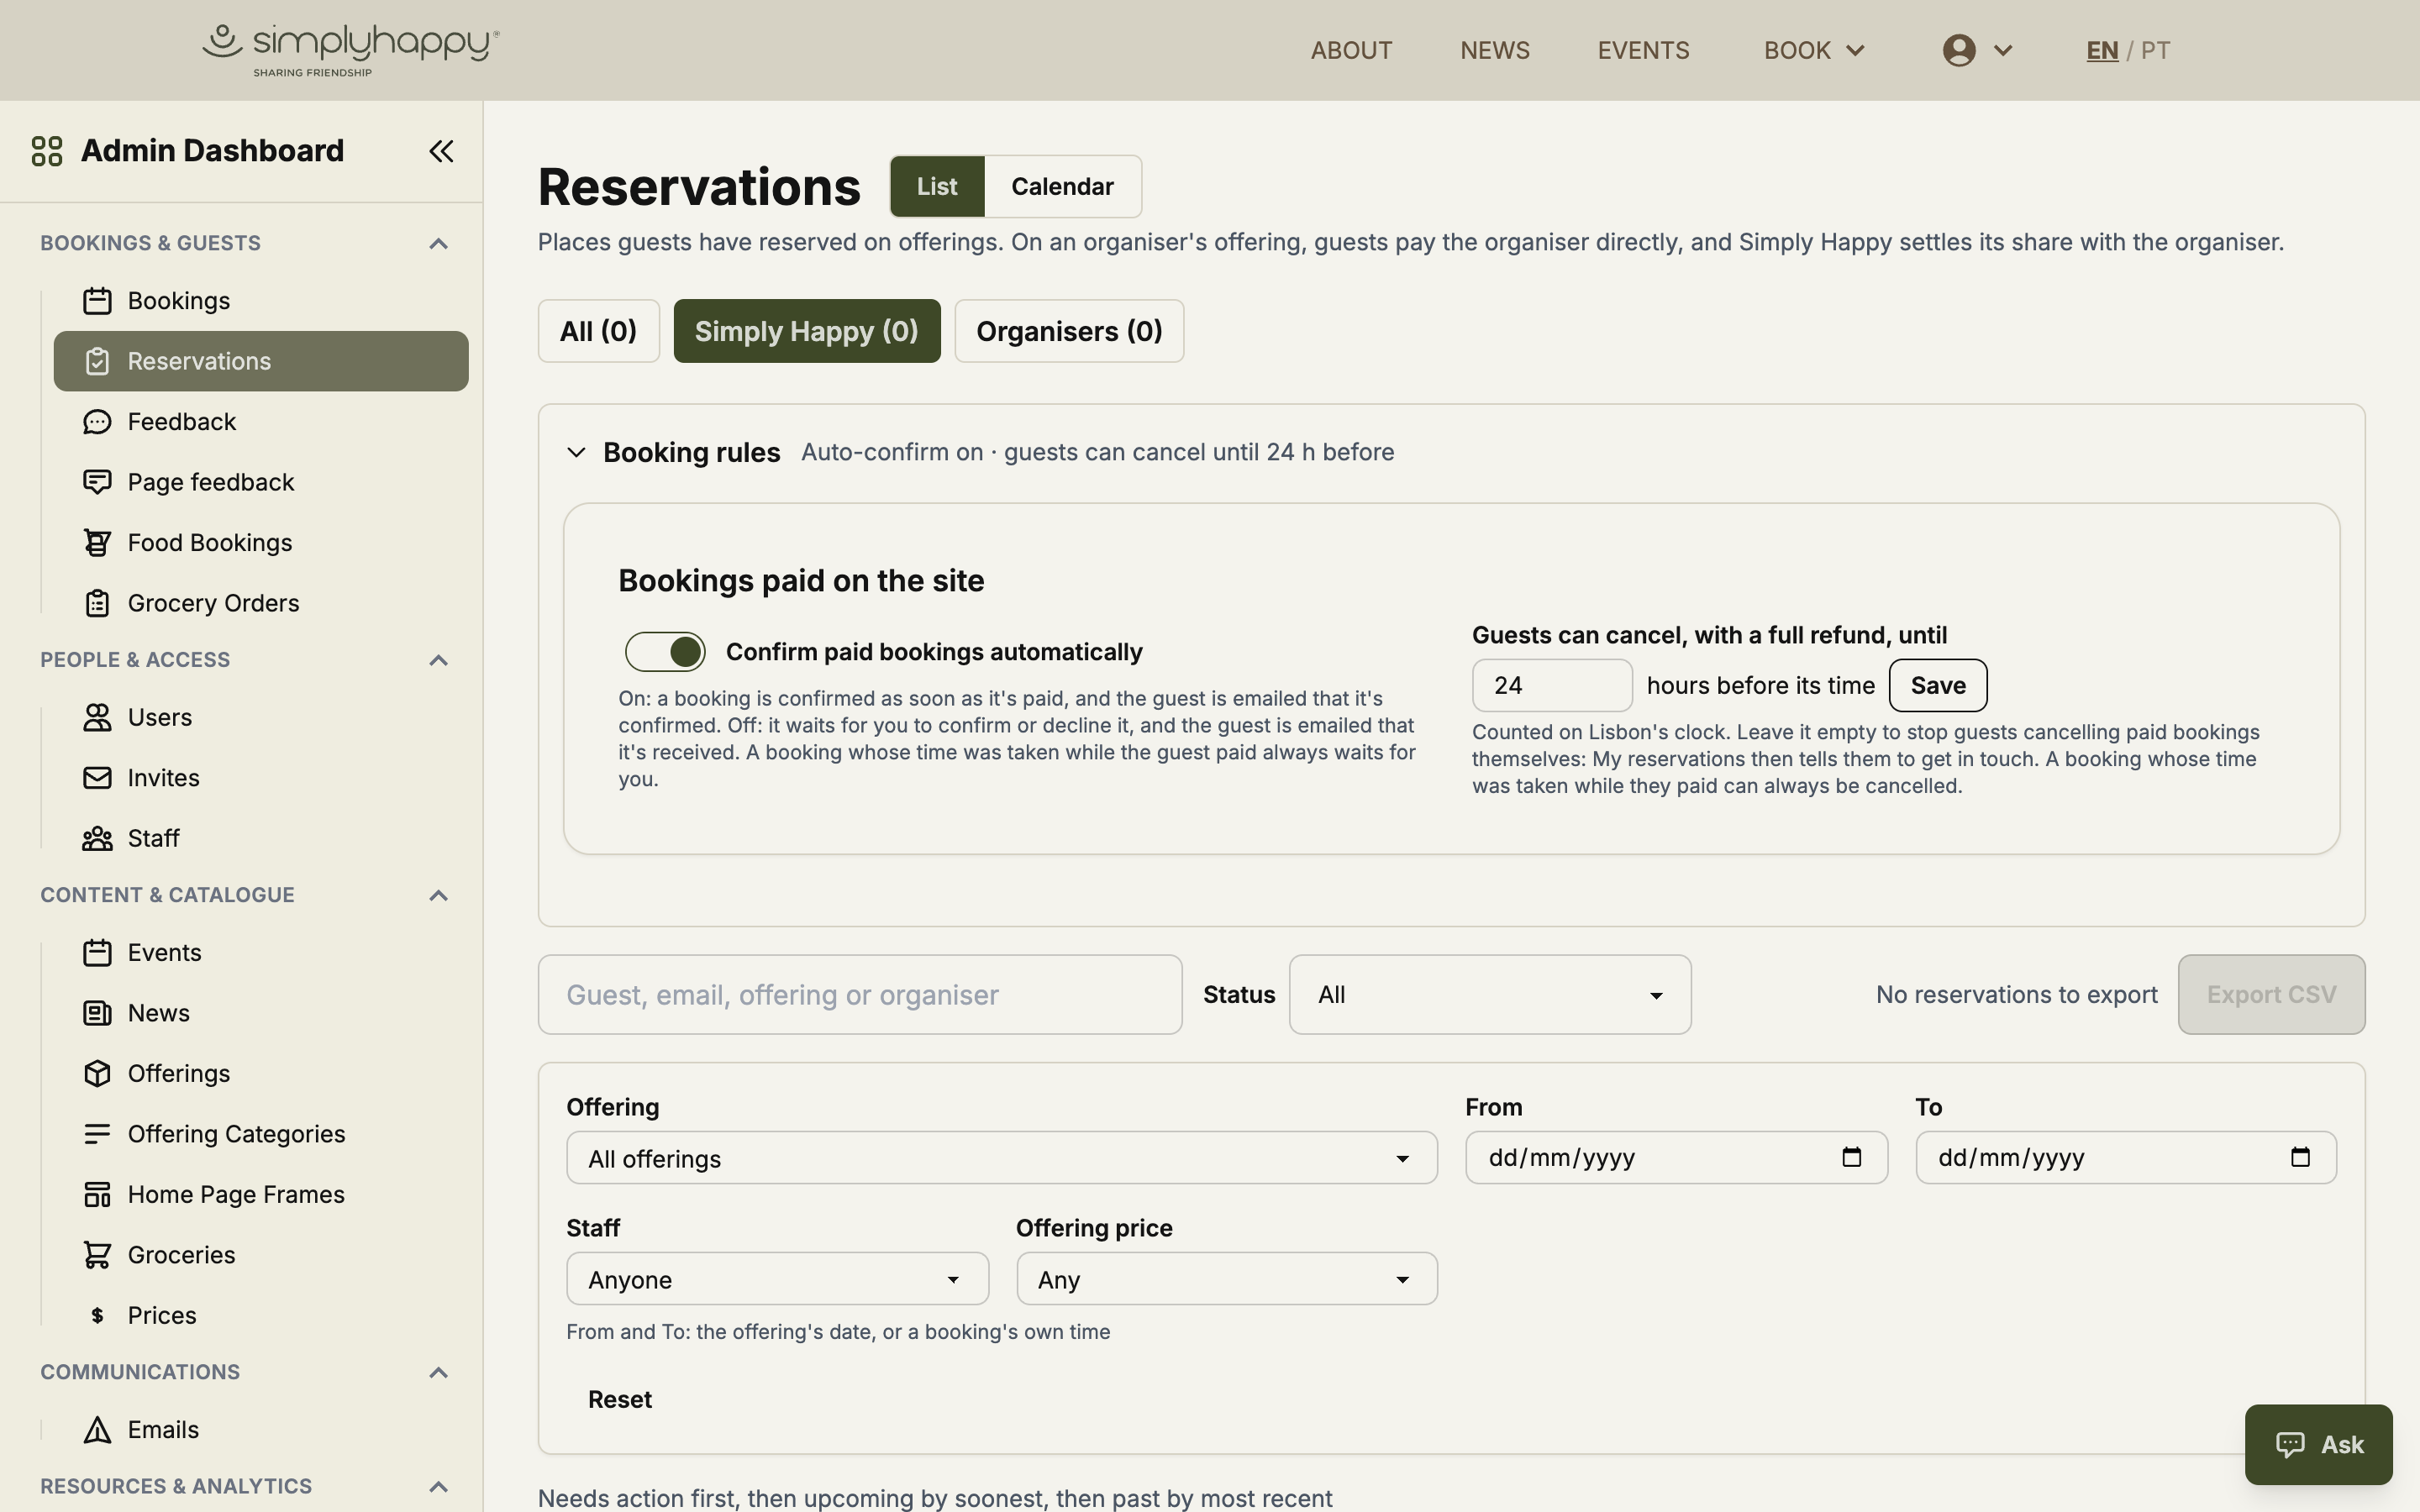Click the Emails triangle icon

coord(97,1430)
